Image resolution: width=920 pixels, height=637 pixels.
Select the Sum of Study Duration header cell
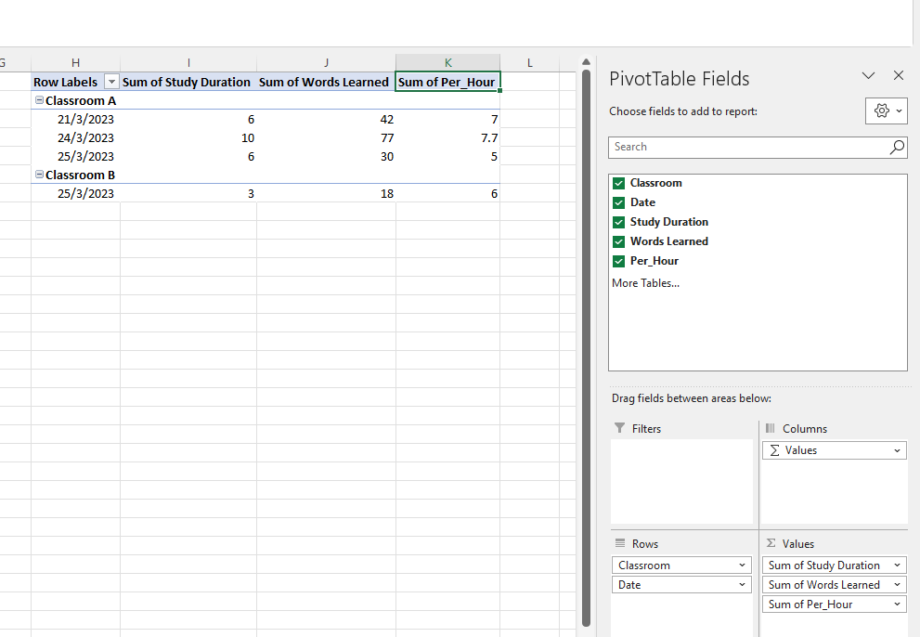click(x=188, y=82)
